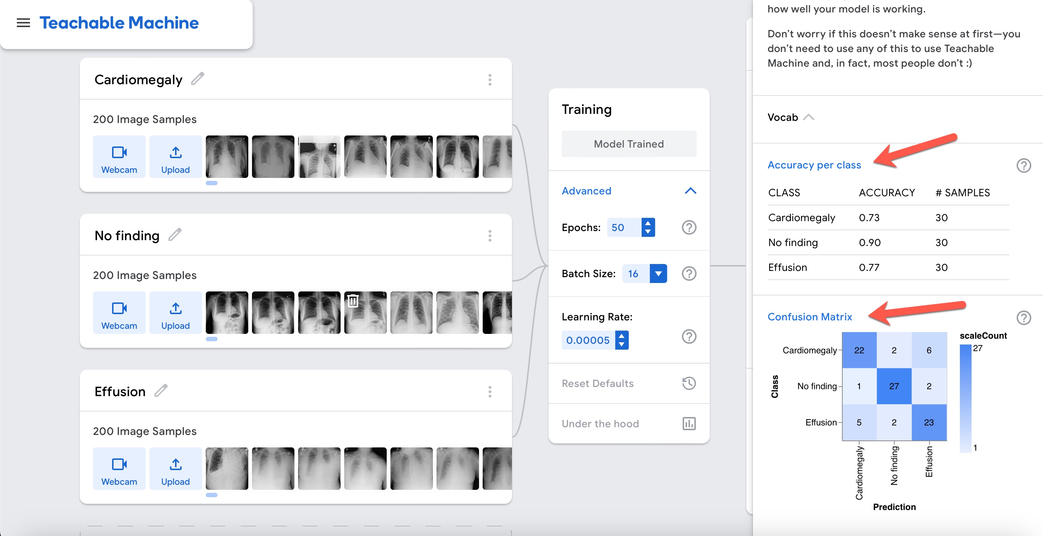Screen dimensions: 1043x536
Task: Open the hamburger menu beside Teachable Machine
Action: tap(23, 23)
